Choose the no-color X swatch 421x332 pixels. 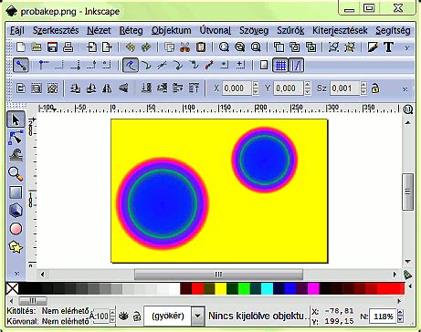(x=12, y=288)
